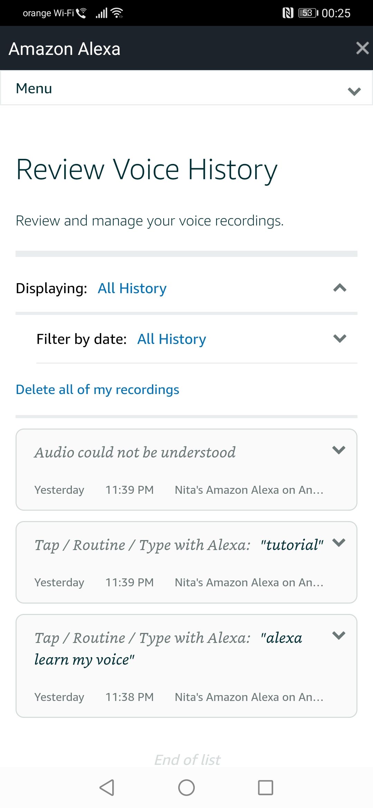Select 'All History' in the date filter
The width and height of the screenshot is (373, 808).
[171, 339]
